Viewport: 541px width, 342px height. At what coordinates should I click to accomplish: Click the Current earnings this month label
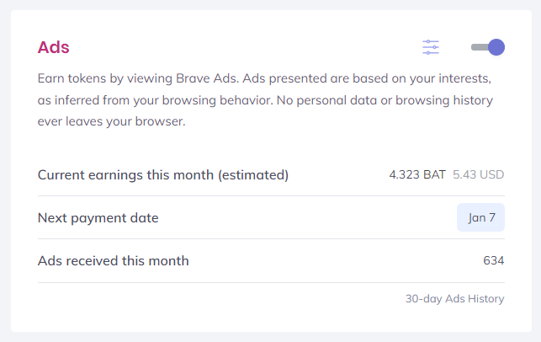point(163,175)
